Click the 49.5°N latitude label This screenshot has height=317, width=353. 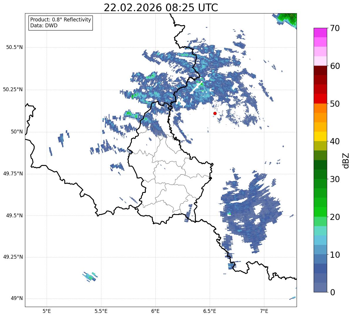(x=14, y=216)
